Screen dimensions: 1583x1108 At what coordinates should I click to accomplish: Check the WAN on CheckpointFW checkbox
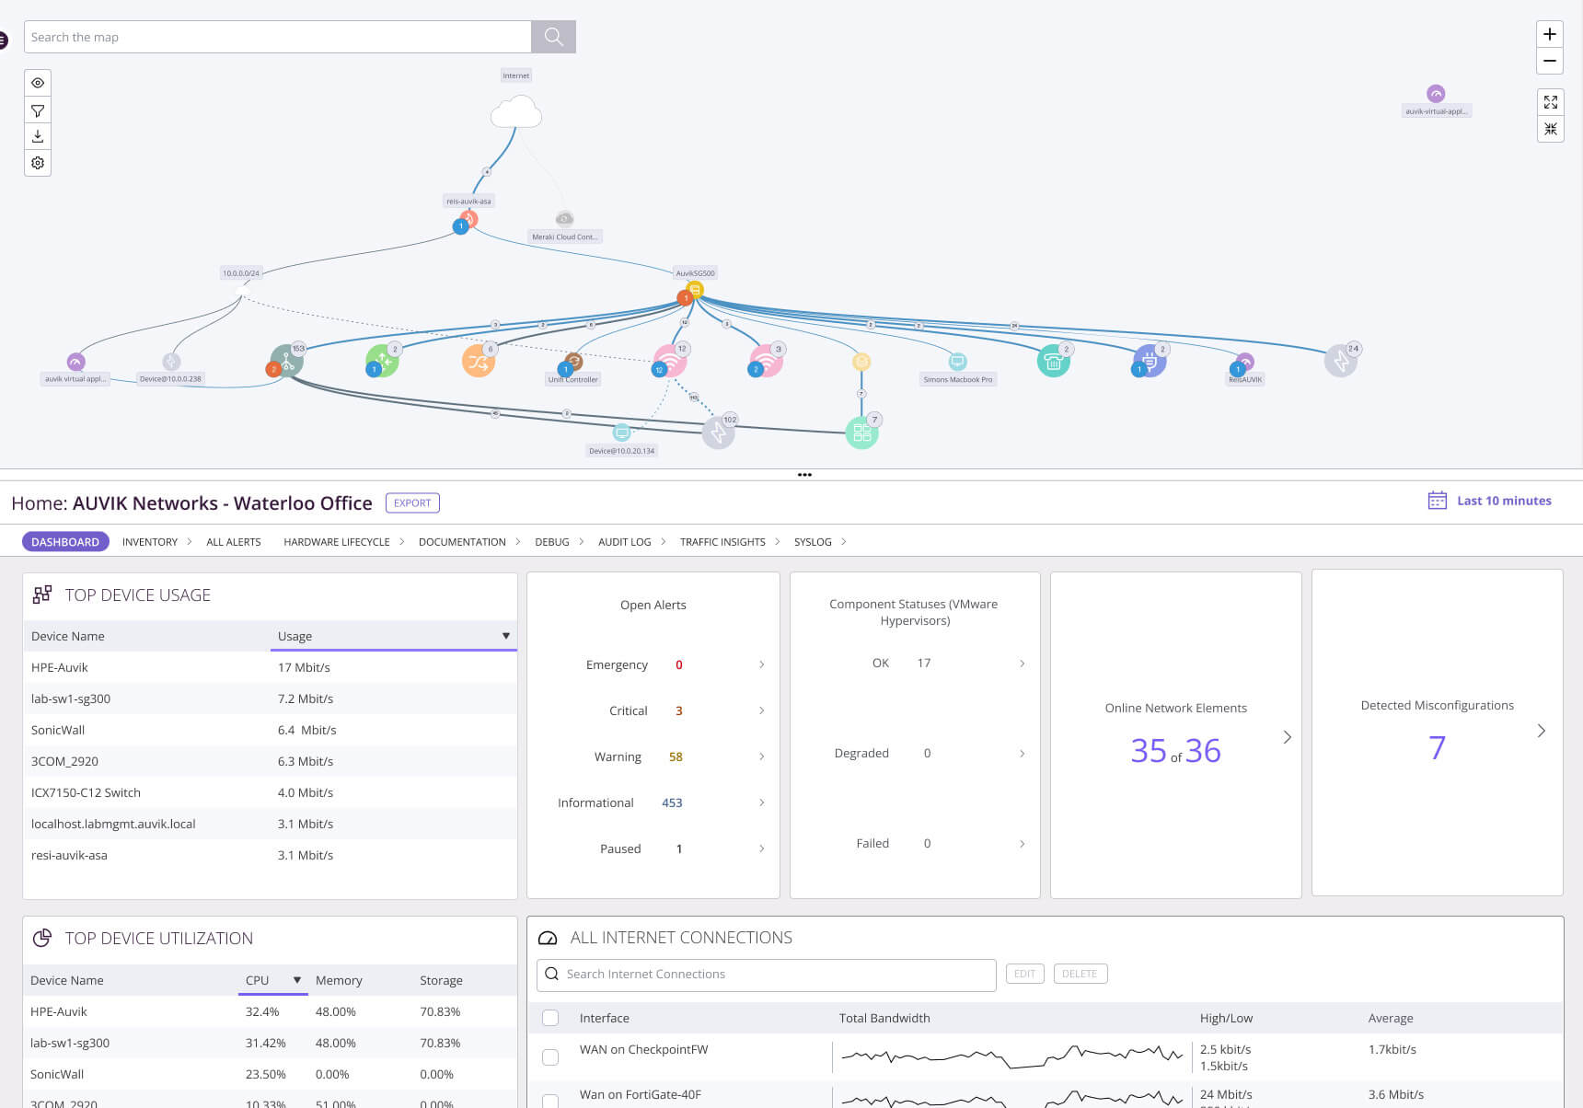point(550,1057)
